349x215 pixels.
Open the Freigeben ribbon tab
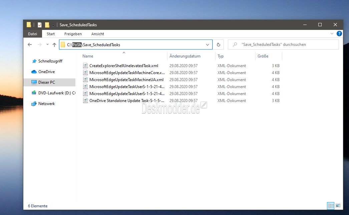[73, 34]
